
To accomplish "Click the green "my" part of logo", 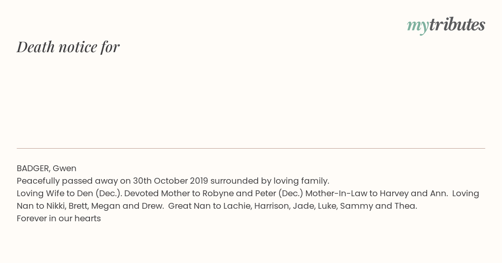I will click(417, 27).
